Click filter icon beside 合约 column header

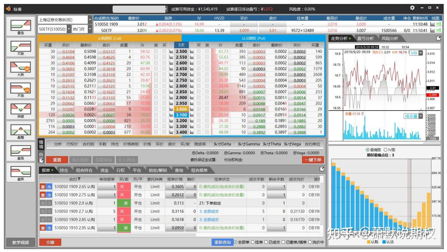tap(79, 179)
